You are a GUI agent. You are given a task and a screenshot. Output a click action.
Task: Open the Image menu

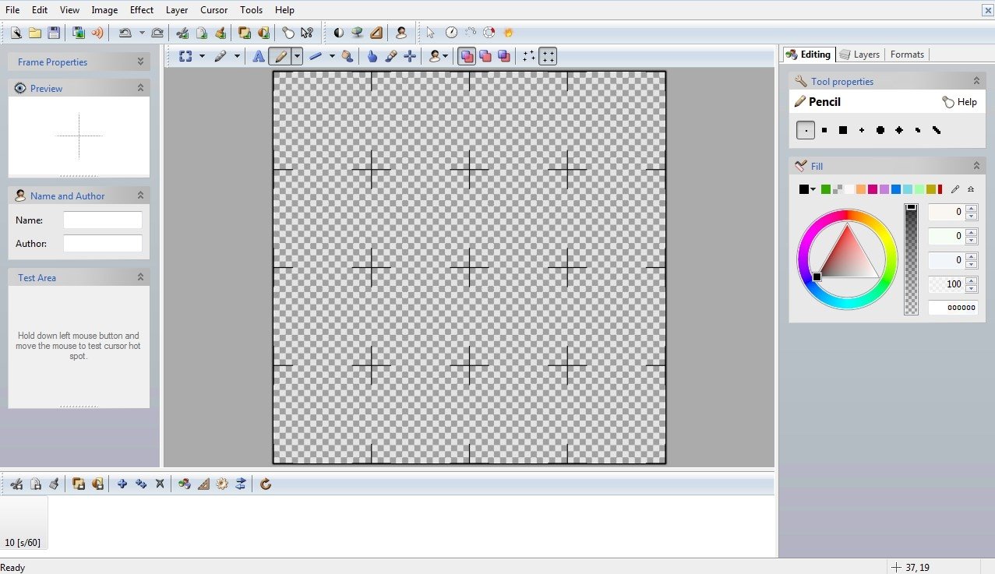[104, 10]
